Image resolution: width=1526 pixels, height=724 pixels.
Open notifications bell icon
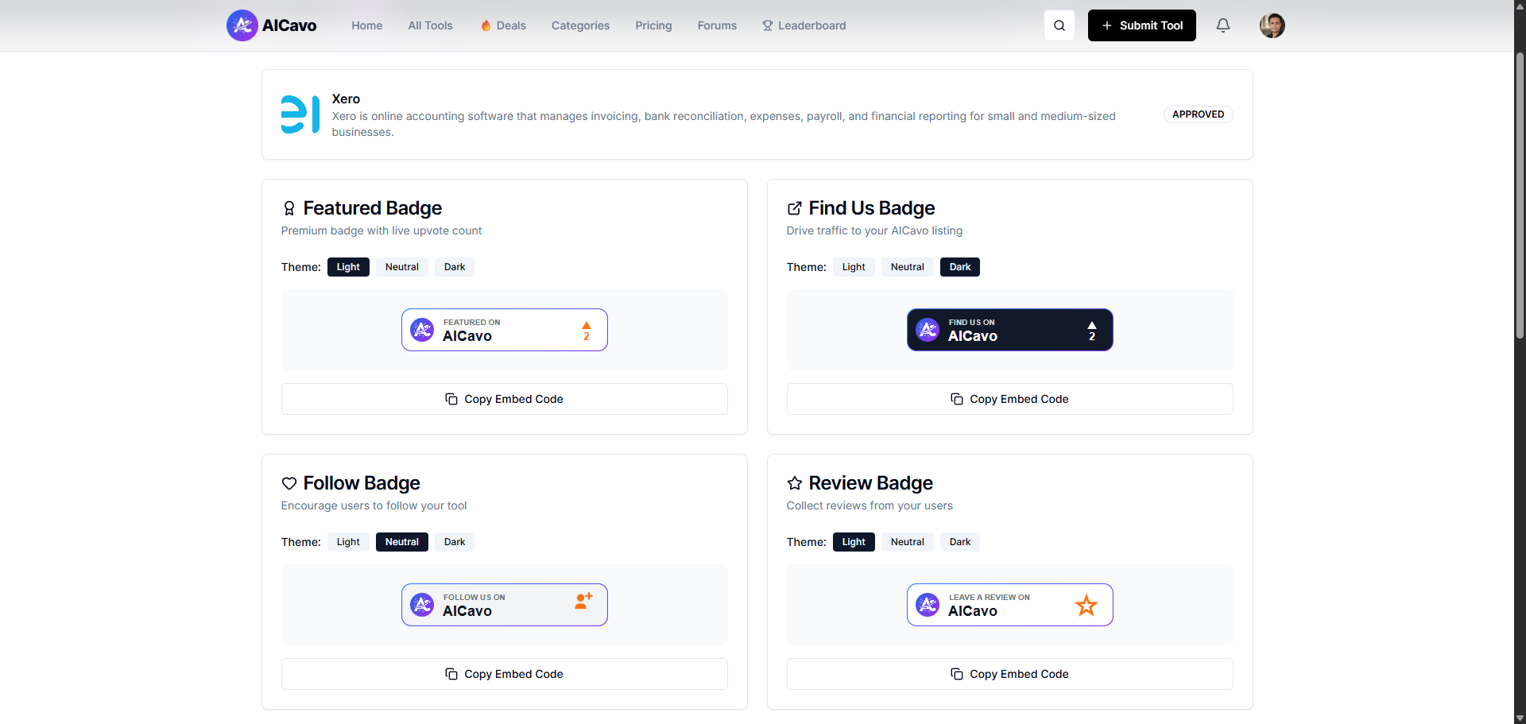[x=1223, y=25]
